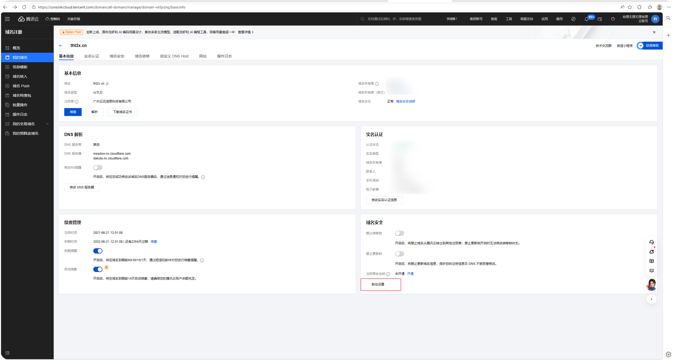
Task: Expand floating panel right chevron
Action: (651, 299)
